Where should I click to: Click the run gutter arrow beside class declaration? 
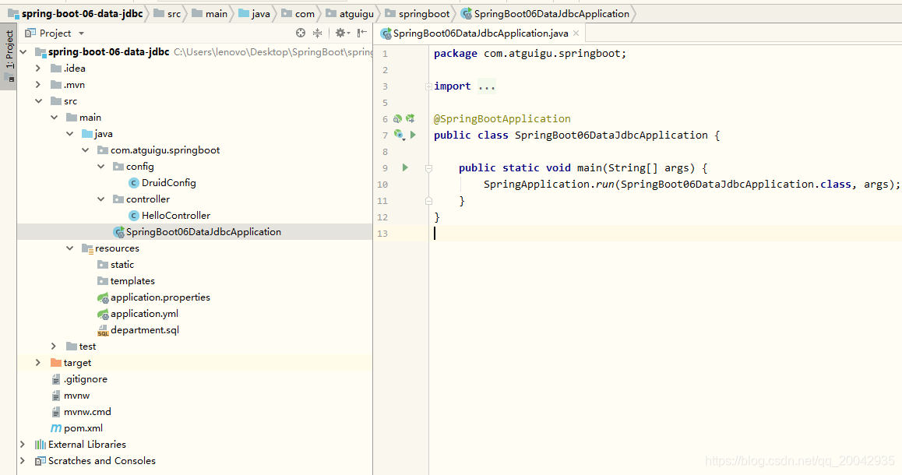413,135
